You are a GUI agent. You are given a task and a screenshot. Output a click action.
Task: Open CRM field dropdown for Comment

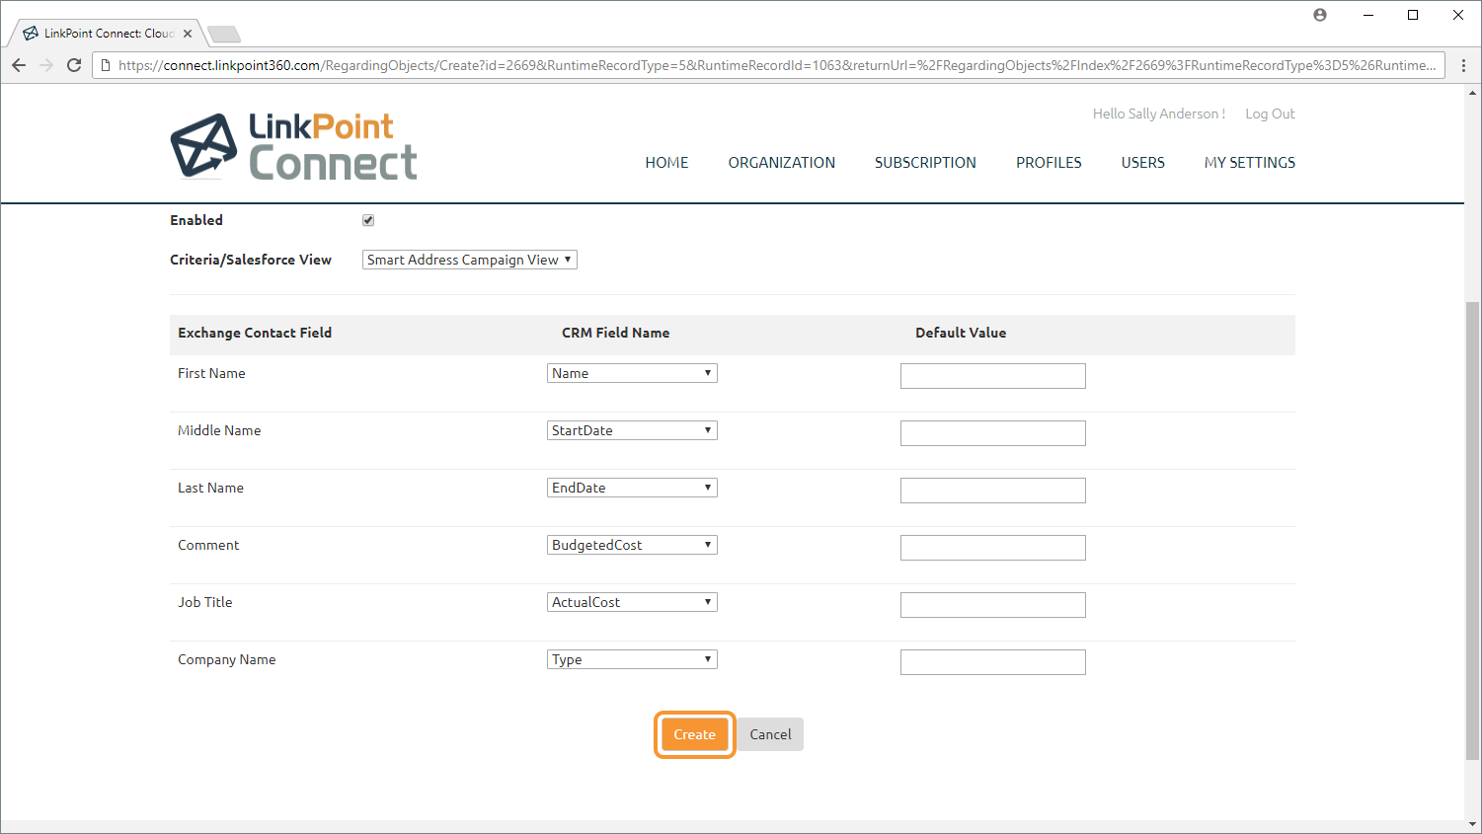(x=632, y=545)
